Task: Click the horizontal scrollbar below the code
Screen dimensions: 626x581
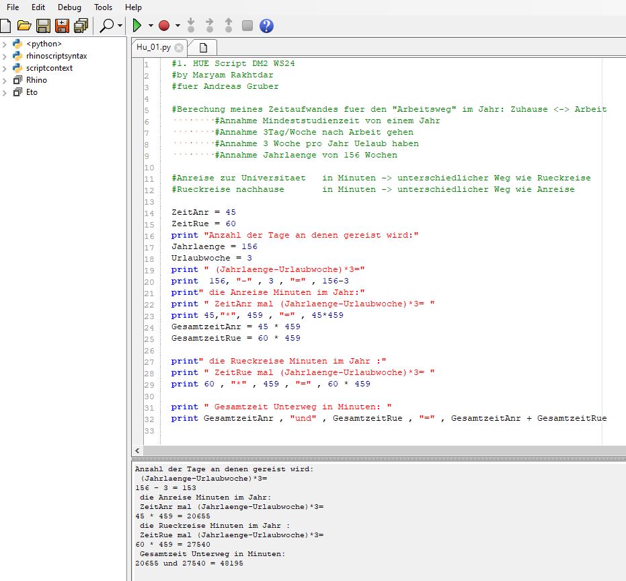Action: click(x=377, y=450)
